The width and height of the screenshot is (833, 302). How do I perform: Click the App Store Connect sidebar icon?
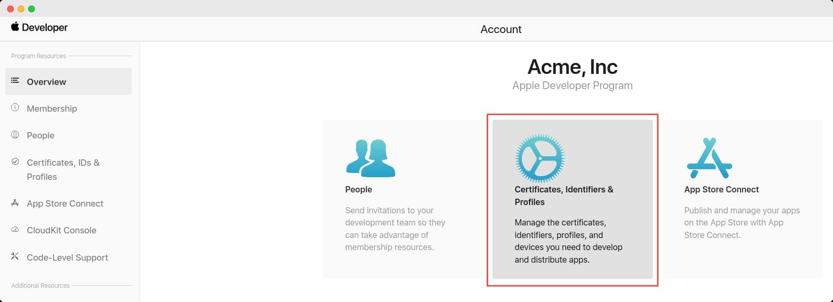15,203
